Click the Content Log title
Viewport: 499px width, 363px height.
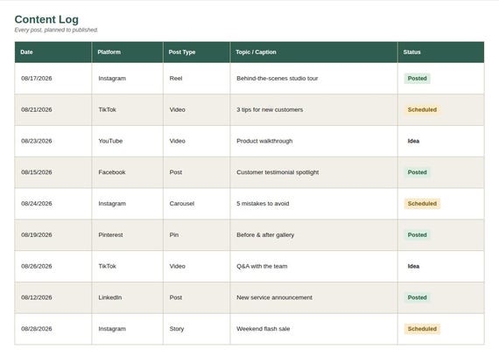[46, 20]
